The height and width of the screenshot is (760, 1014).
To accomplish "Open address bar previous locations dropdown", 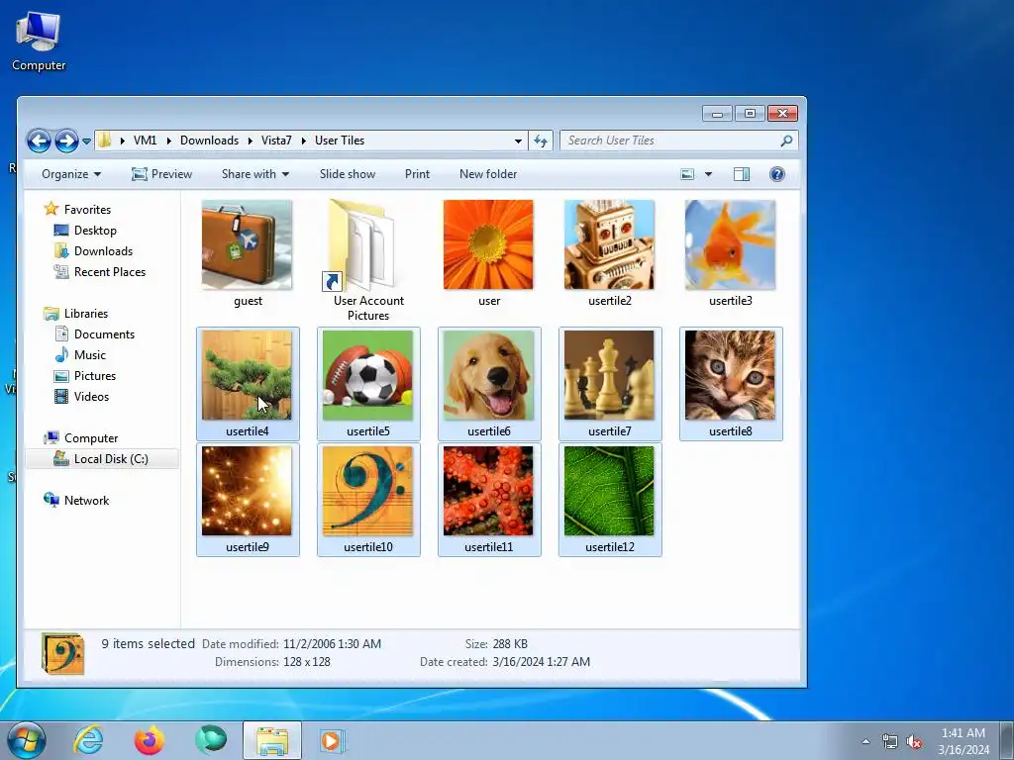I will point(518,141).
